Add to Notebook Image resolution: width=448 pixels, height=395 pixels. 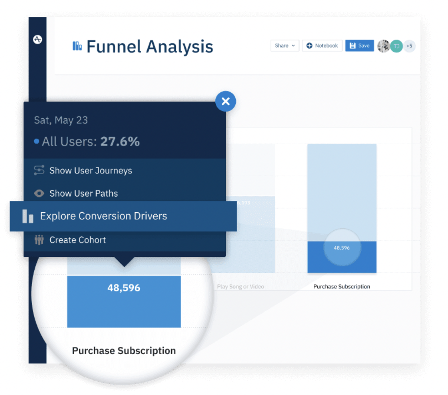(322, 45)
